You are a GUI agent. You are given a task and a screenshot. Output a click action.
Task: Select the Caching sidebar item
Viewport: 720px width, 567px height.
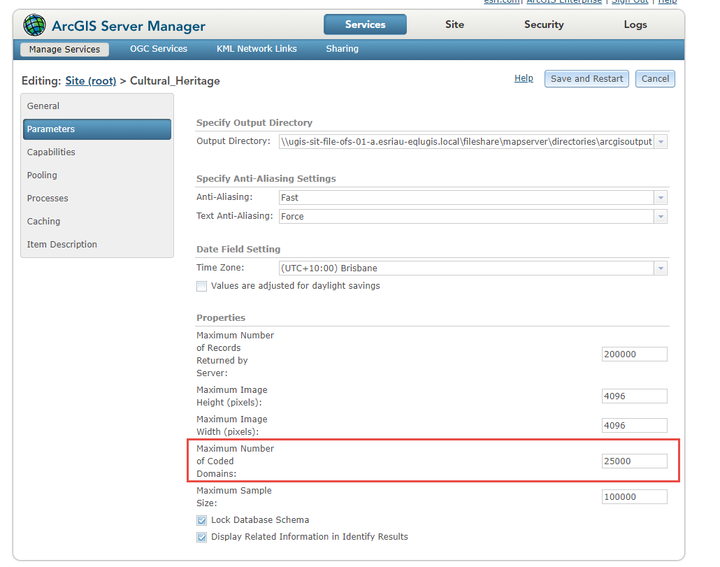click(x=43, y=222)
